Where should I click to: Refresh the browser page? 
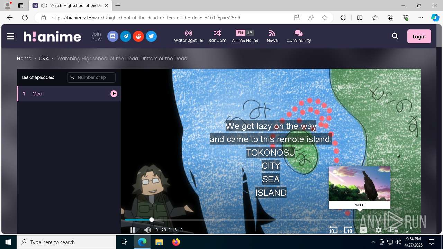[25, 18]
